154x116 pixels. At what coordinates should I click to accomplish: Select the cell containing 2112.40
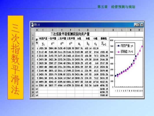pyautogui.click(x=43, y=52)
